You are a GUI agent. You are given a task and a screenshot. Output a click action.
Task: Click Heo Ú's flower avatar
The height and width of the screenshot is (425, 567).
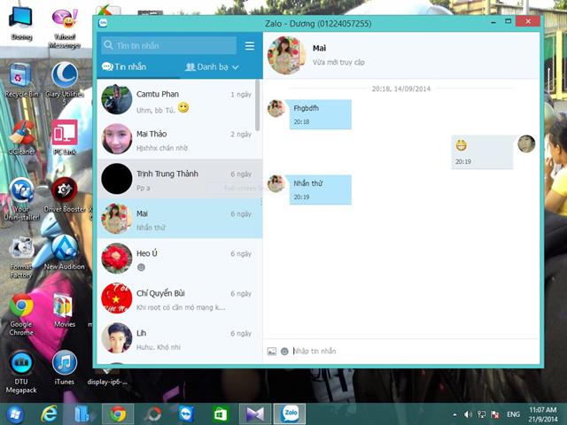(x=116, y=259)
